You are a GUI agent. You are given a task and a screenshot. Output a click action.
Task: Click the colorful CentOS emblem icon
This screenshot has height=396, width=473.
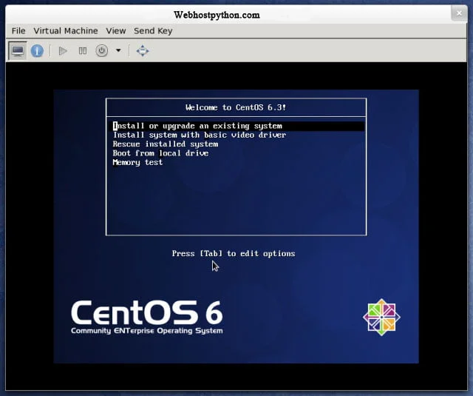[x=381, y=317]
